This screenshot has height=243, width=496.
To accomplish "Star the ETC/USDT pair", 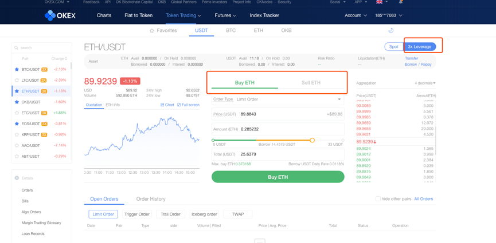I will (x=17, y=113).
